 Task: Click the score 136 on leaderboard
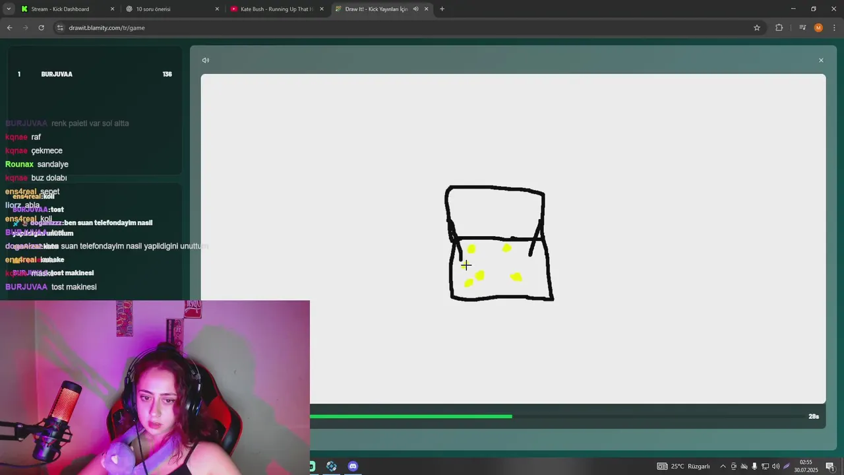(167, 74)
